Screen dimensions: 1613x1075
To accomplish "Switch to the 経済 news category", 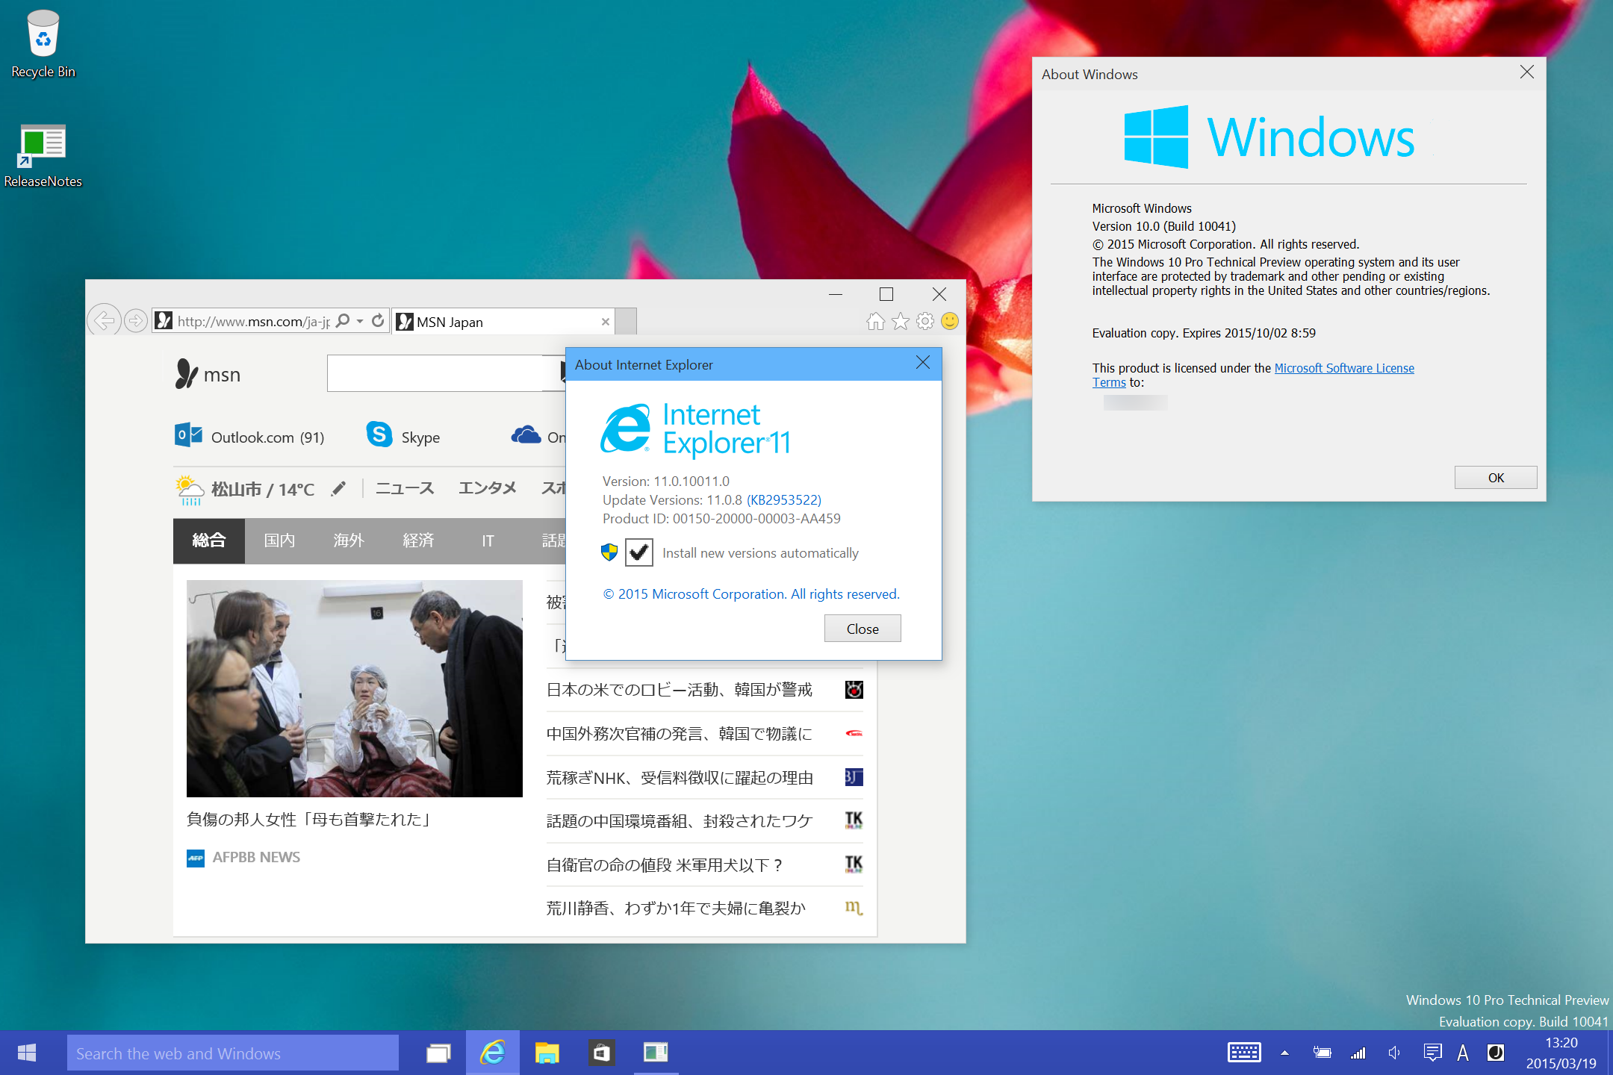I will (417, 540).
